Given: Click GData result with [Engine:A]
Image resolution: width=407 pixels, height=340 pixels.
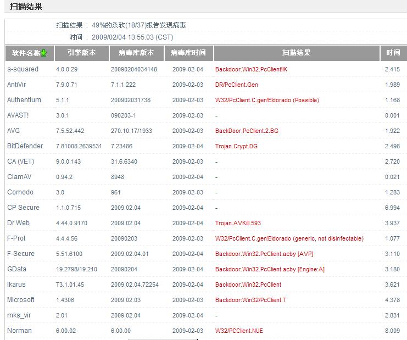Looking at the screenshot, I should (x=270, y=269).
